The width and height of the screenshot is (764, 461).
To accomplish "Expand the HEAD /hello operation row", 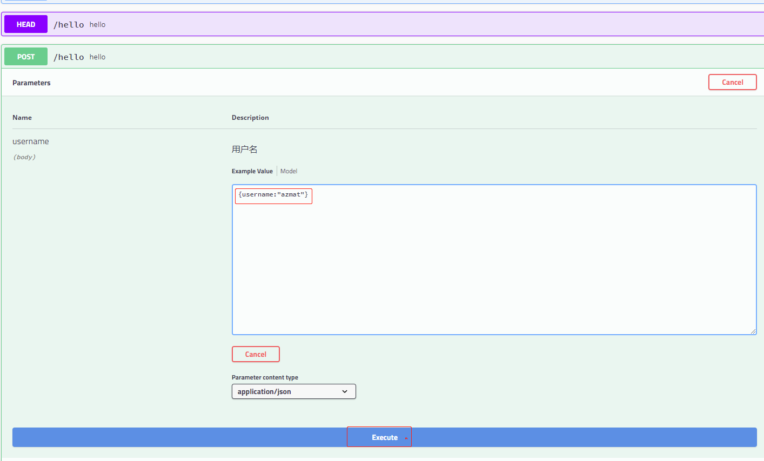I will click(x=384, y=24).
